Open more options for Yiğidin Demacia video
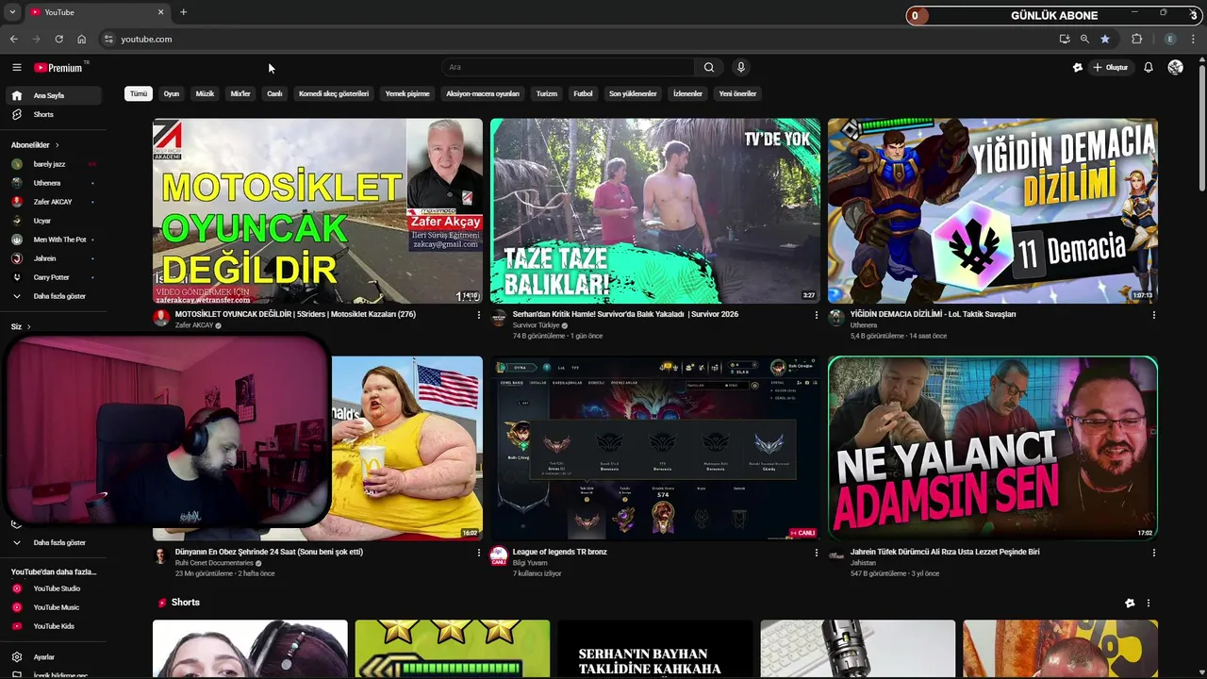Screen dimensions: 1207x679 pyautogui.click(x=1153, y=315)
